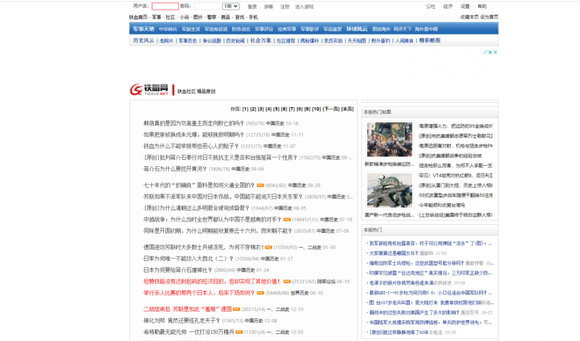
Task: Click PIC badge beside 七十年代的"的确良" post
Action: 260,185
